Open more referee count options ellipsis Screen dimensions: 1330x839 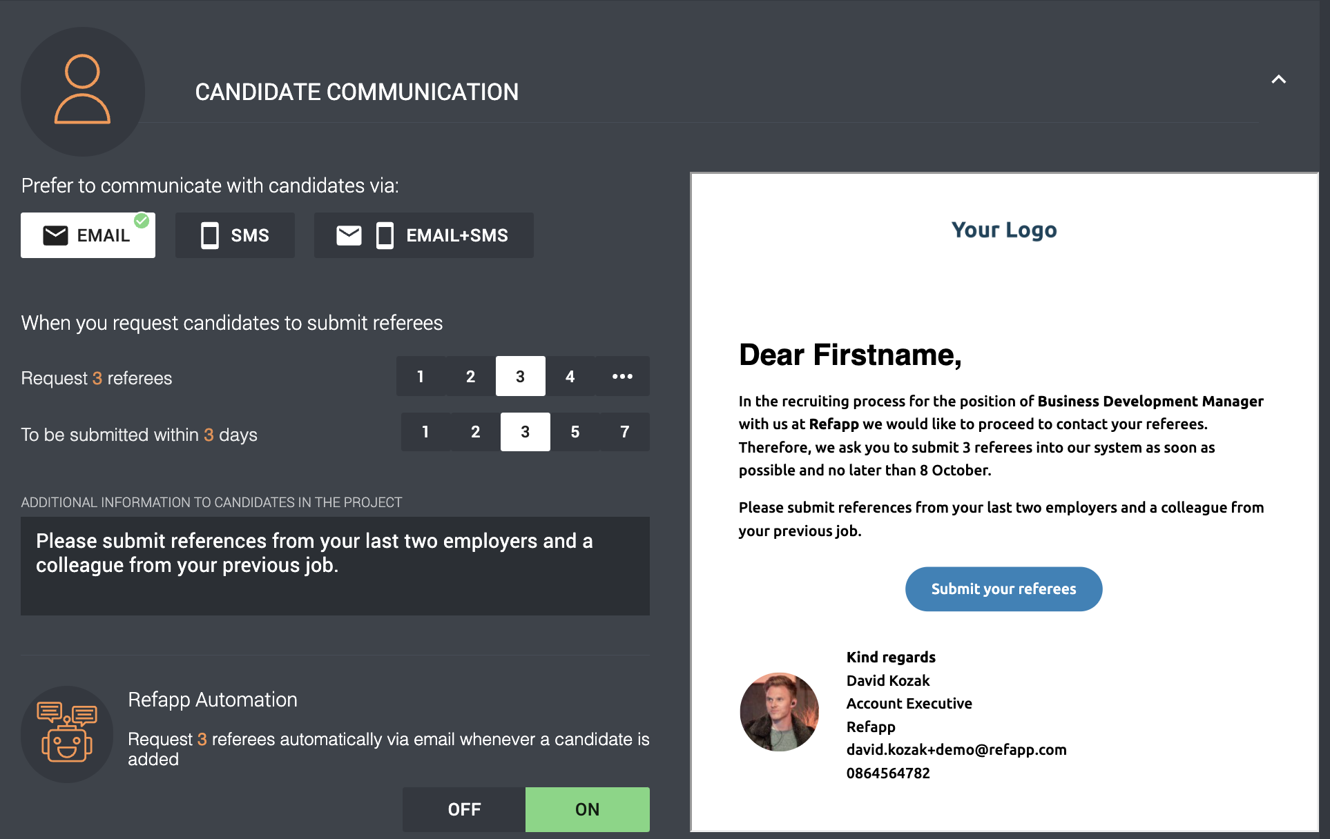(x=622, y=376)
